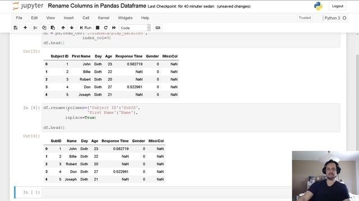Open the Edit menu
359x201 pixels.
click(x=34, y=18)
